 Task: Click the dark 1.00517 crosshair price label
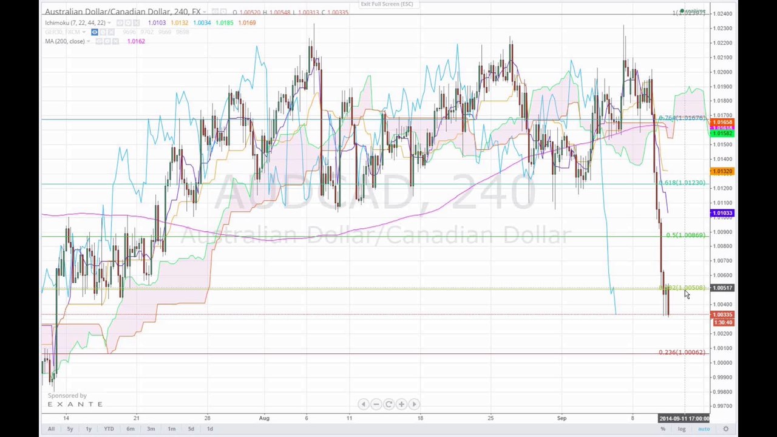click(722, 288)
